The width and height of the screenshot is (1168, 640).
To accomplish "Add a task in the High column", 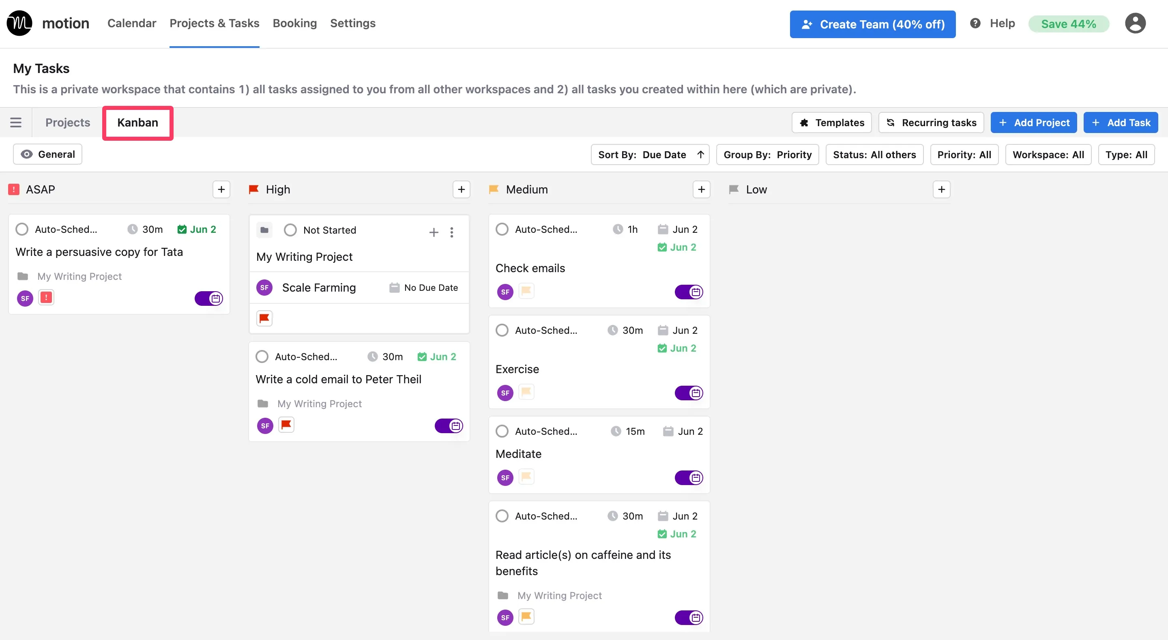I will click(461, 189).
